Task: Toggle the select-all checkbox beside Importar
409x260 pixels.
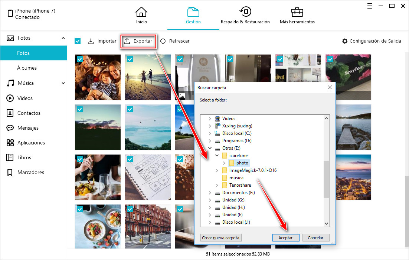Action: point(78,41)
